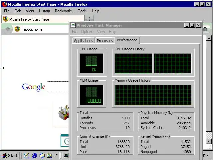This screenshot has width=213, height=160.
Task: Click Physical Memory Total 3145132
Action: tap(184, 118)
